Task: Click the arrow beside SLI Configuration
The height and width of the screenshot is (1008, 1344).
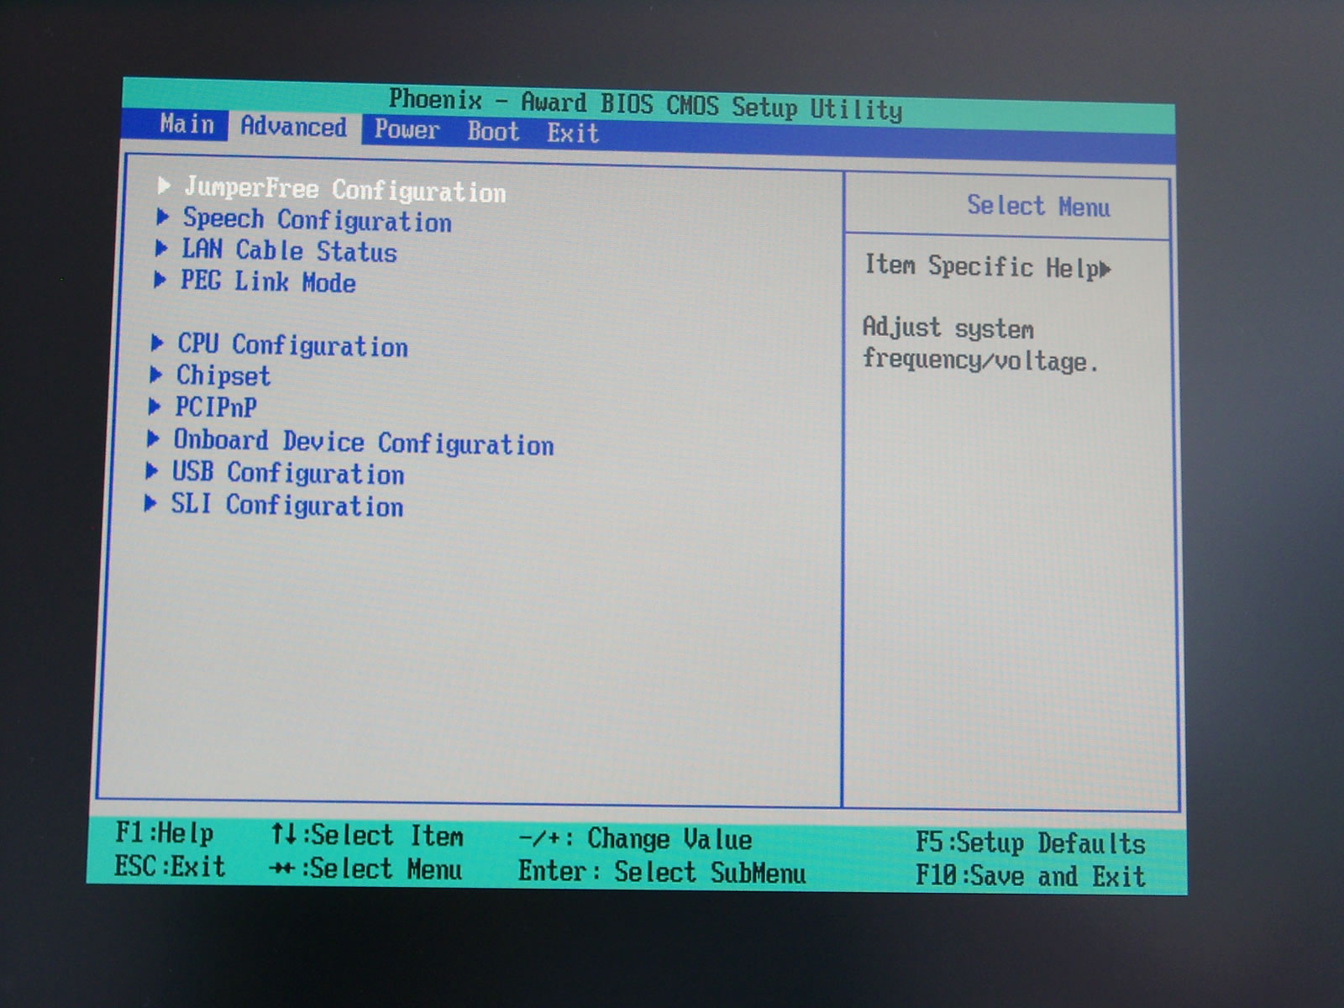Action: (x=150, y=503)
